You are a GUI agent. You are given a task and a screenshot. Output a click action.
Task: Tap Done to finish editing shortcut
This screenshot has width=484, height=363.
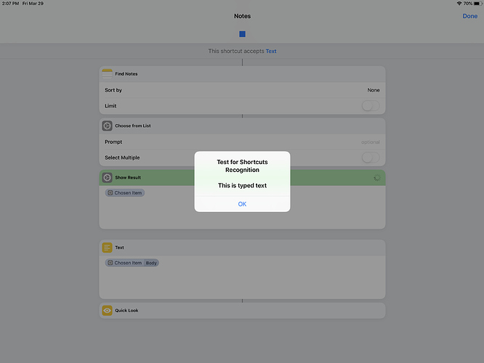(469, 16)
